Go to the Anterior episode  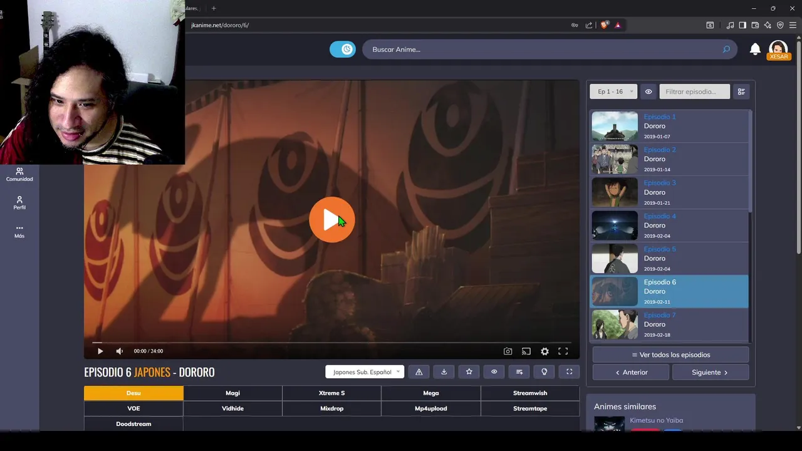(631, 372)
